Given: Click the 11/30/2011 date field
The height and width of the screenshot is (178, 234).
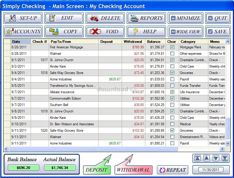Looking at the screenshot, I should coord(211,170).
